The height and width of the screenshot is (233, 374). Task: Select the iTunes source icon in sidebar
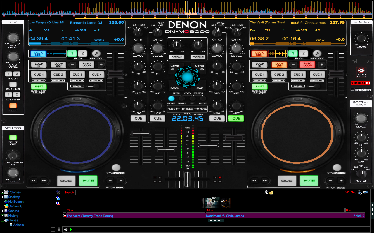click(x=6, y=220)
